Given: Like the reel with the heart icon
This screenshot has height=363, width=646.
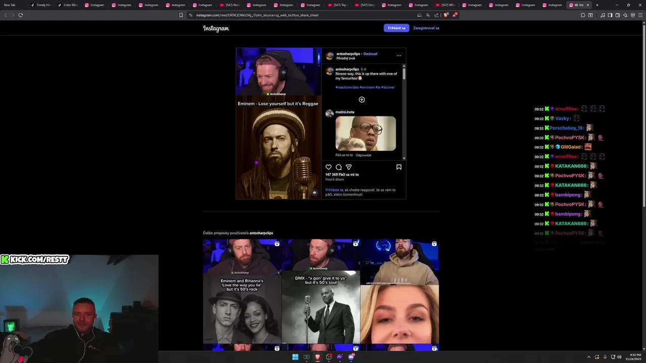Looking at the screenshot, I should tap(329, 167).
